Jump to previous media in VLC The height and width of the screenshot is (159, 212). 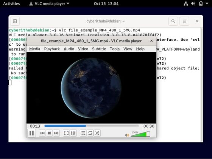pos(42,133)
